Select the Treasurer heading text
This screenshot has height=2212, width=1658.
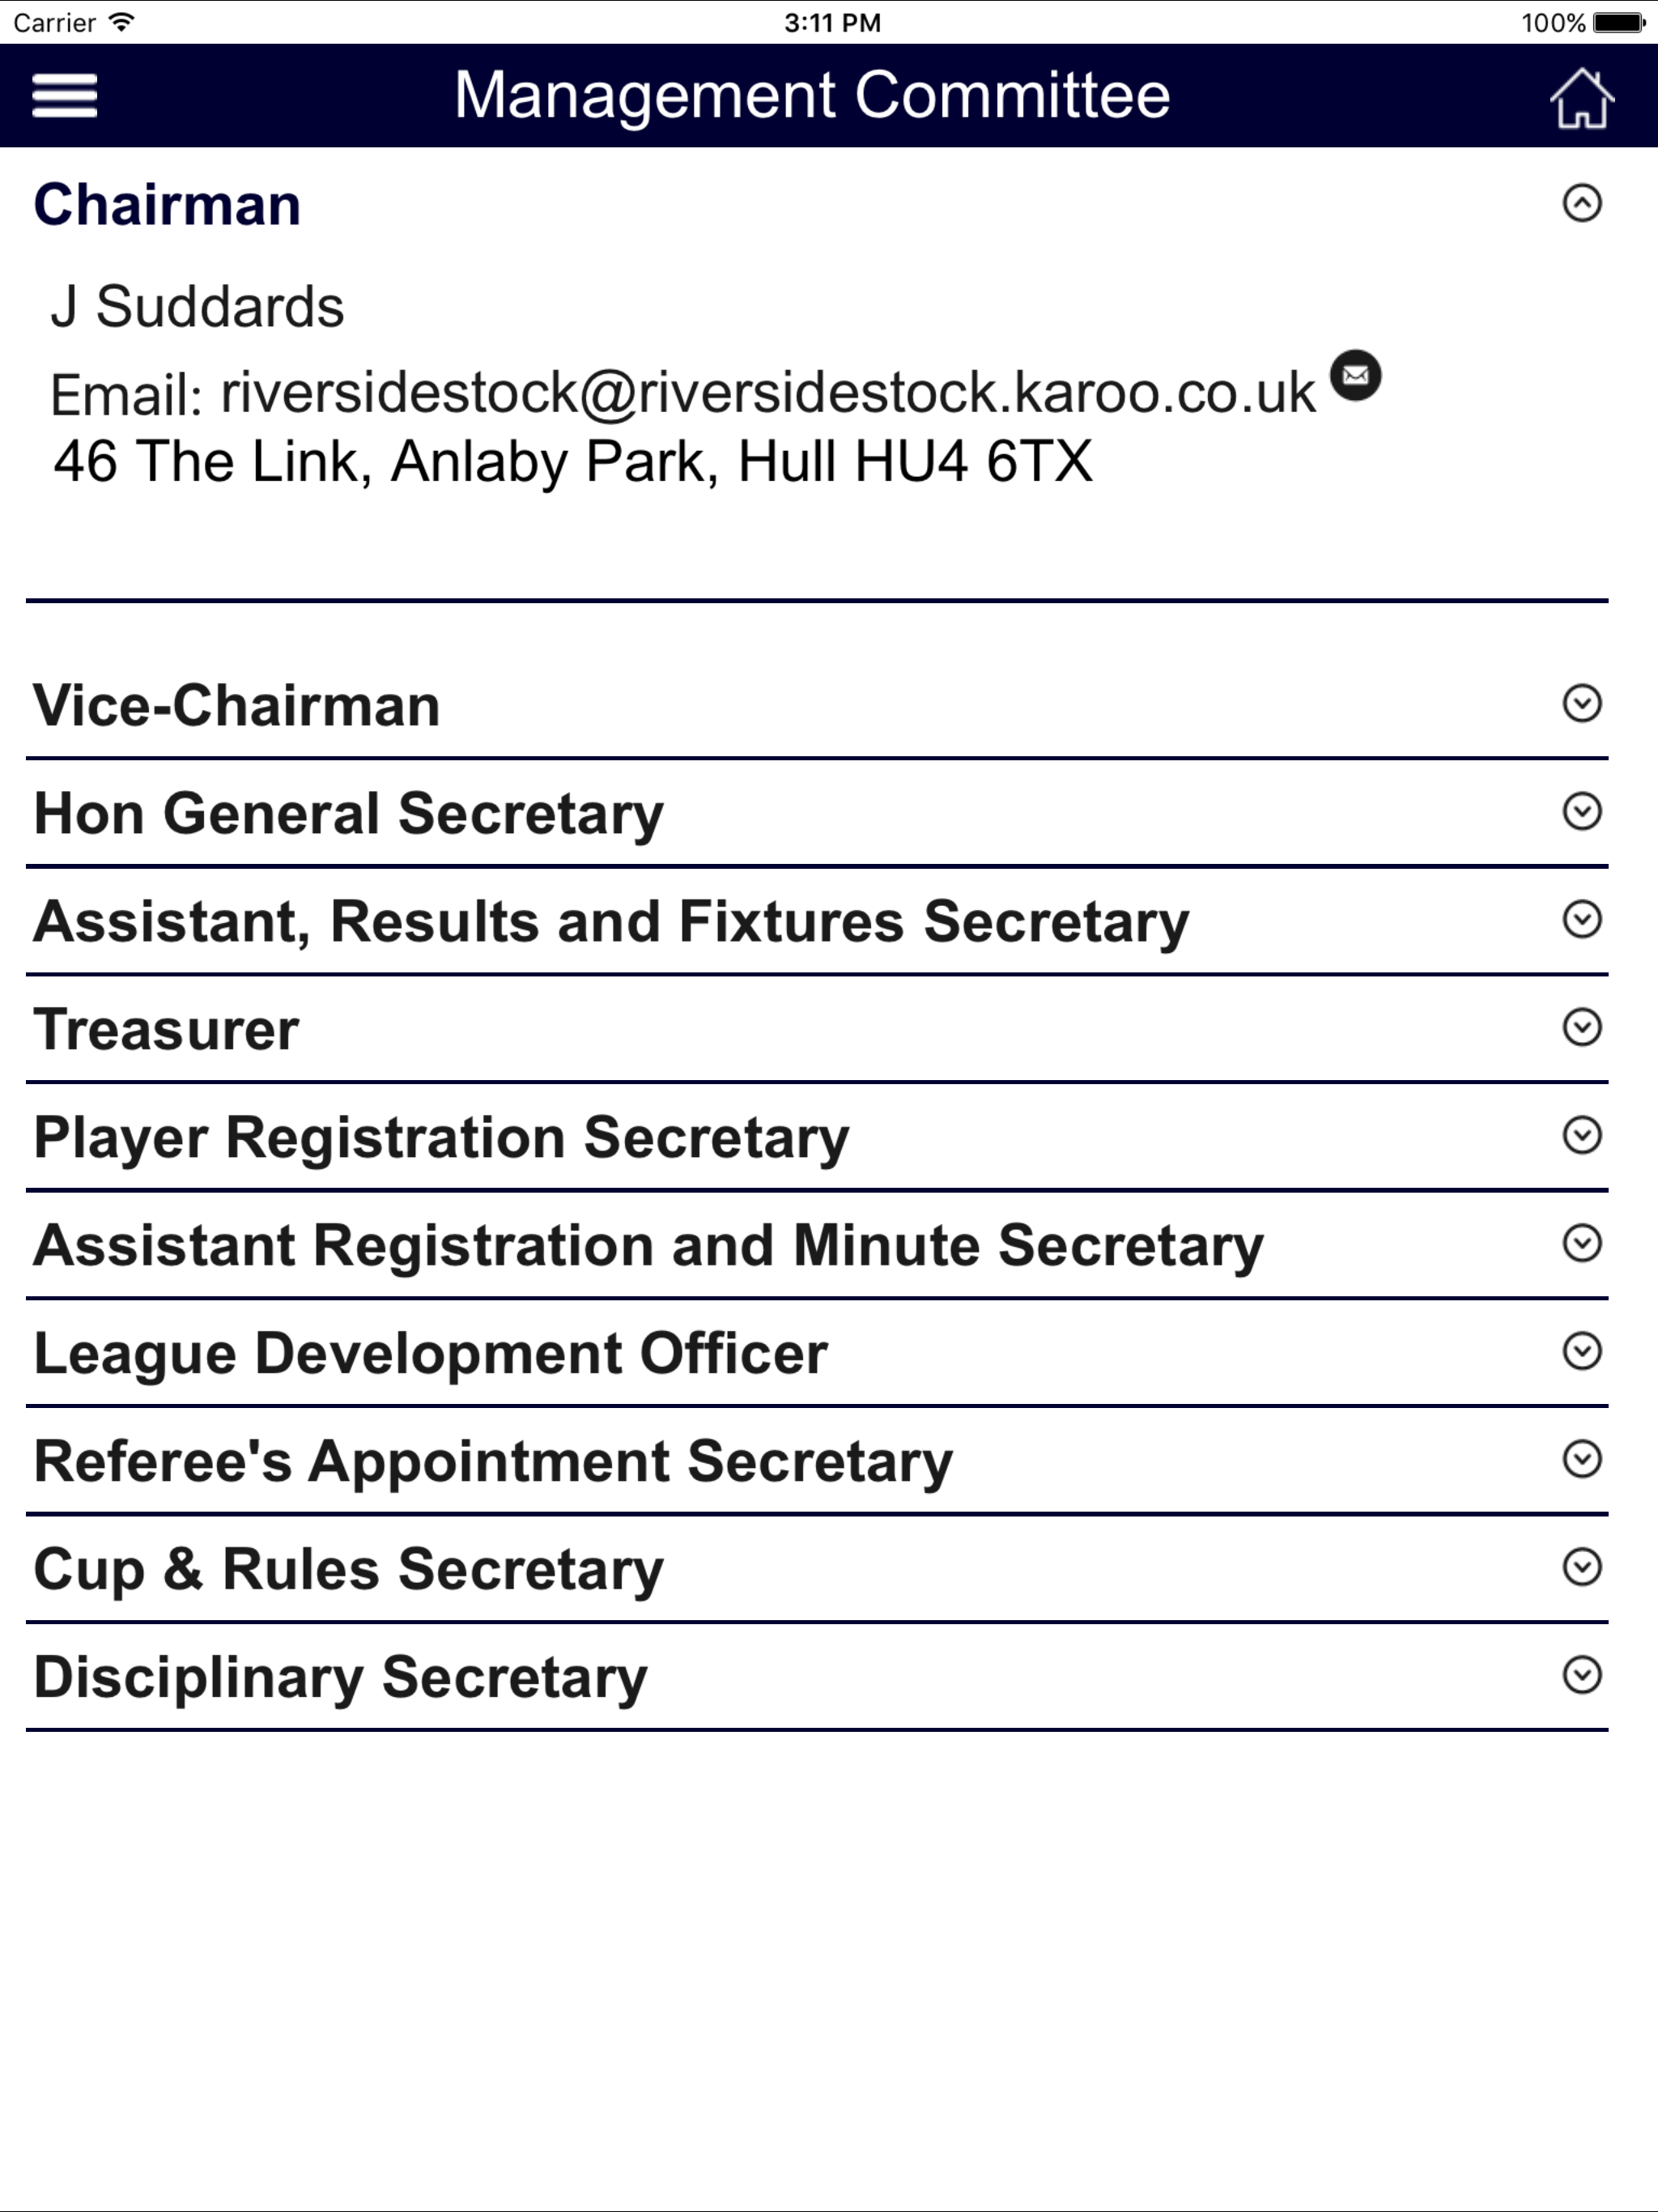(166, 1029)
